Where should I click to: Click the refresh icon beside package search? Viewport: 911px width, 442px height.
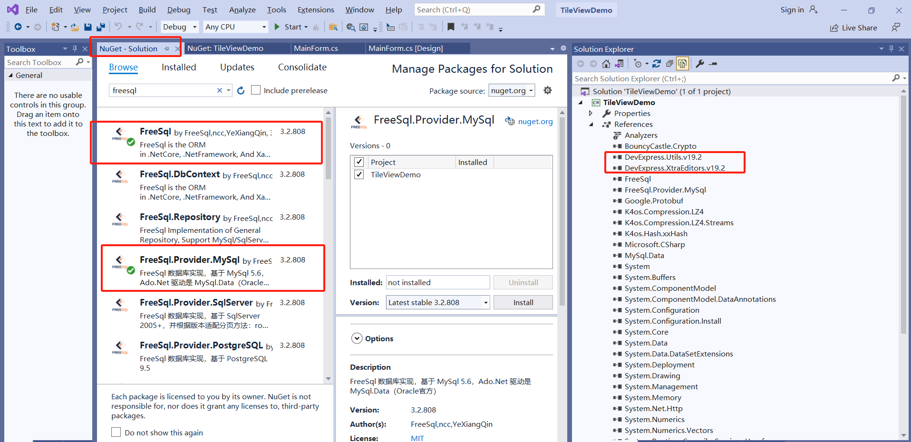241,90
